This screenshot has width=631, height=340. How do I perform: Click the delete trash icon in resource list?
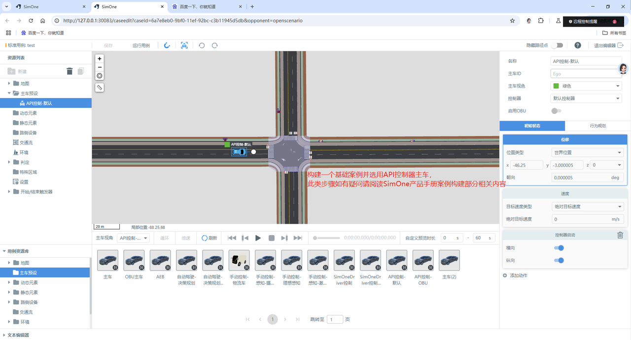(x=70, y=71)
